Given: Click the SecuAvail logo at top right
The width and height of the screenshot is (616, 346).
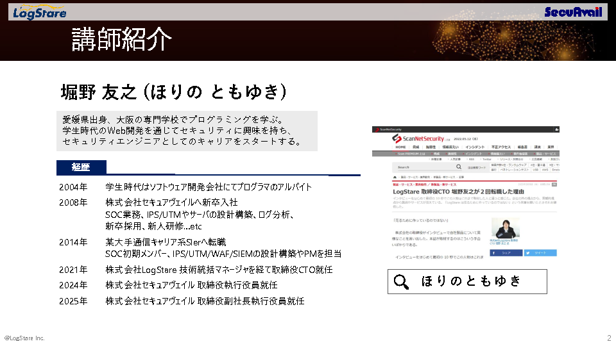Looking at the screenshot, I should coord(572,12).
